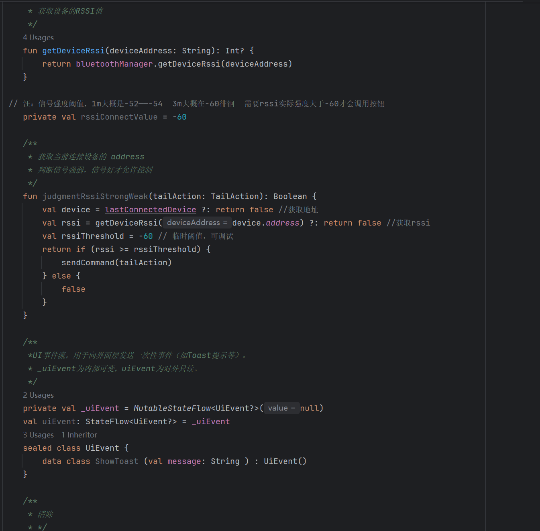
Task: Open "3 Usages" hint above sealed class UiEvent
Action: [x=38, y=435]
